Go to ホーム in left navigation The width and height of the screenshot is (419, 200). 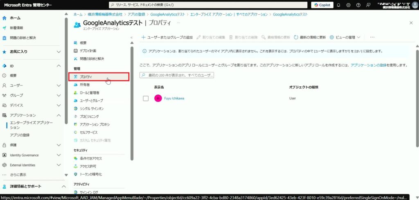[x=15, y=18]
